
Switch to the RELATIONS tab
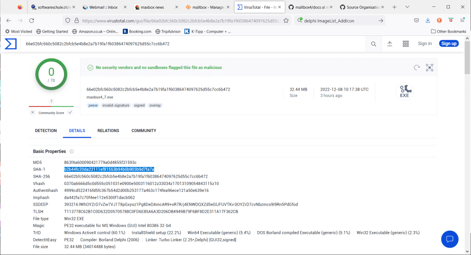coord(108,131)
